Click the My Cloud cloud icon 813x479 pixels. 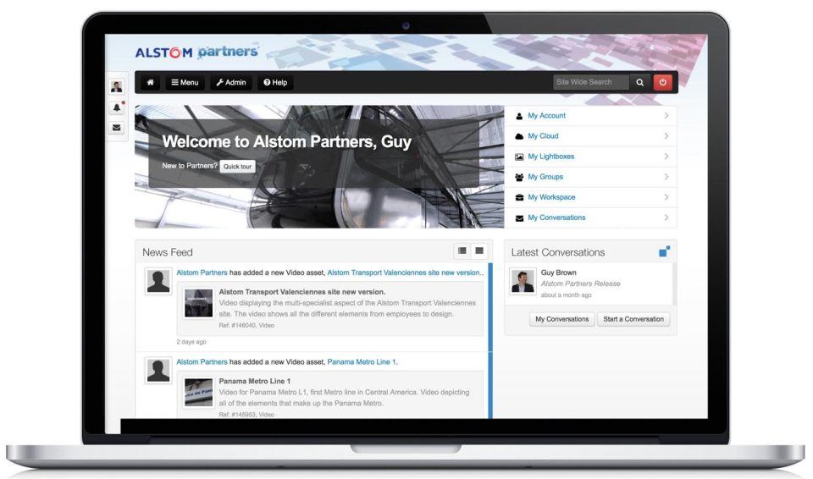click(519, 136)
